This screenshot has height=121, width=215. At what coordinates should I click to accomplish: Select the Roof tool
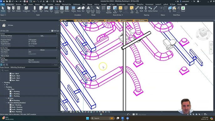[41, 9]
